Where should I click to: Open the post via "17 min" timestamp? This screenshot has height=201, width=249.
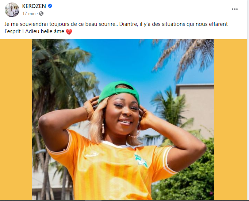coord(29,13)
